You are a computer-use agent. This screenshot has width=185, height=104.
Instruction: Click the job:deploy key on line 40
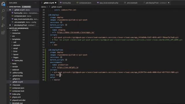tap(53, 15)
